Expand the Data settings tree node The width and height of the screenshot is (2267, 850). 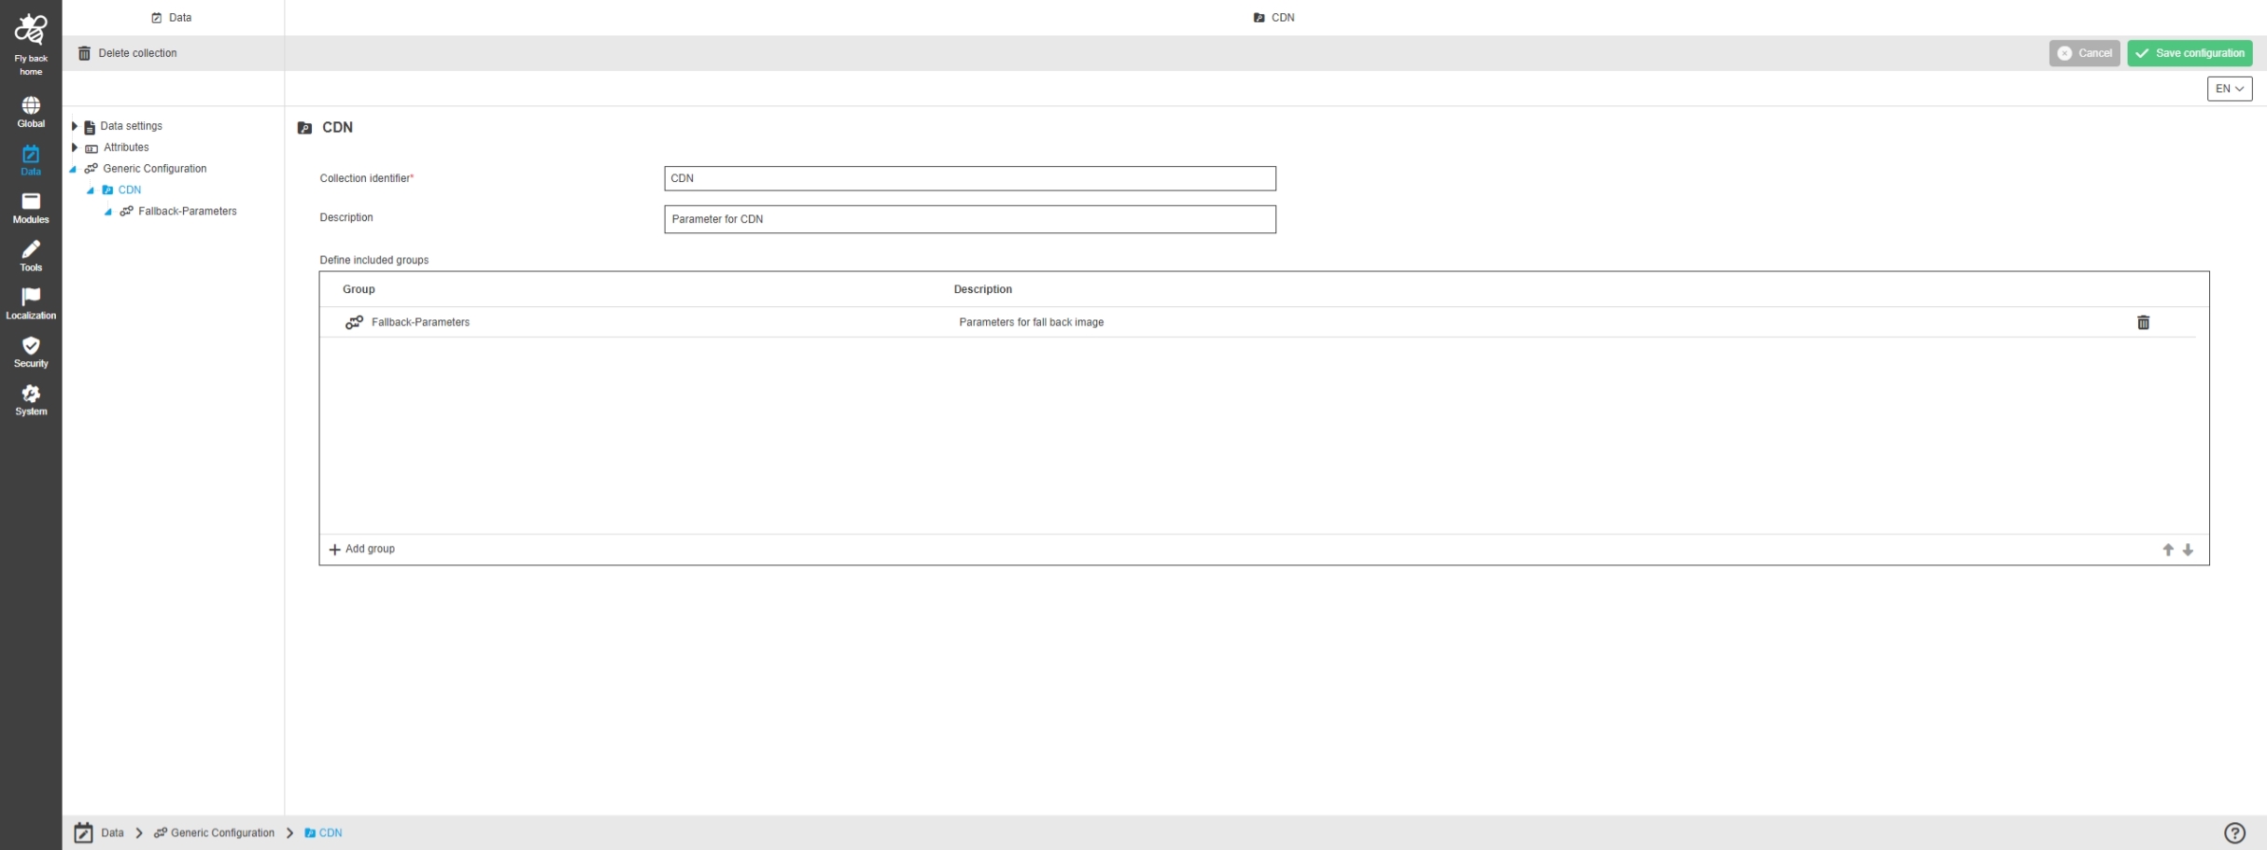coord(75,126)
